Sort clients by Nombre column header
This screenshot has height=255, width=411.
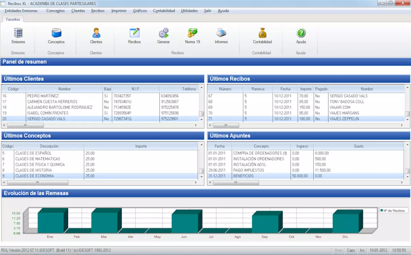64,89
